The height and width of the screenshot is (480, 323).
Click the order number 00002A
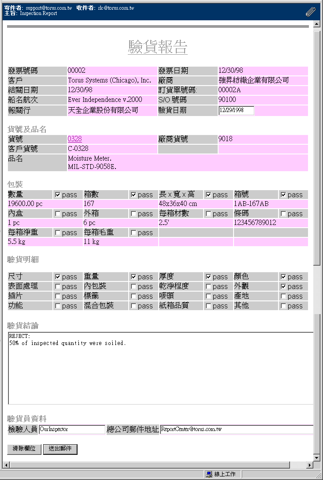(230, 90)
